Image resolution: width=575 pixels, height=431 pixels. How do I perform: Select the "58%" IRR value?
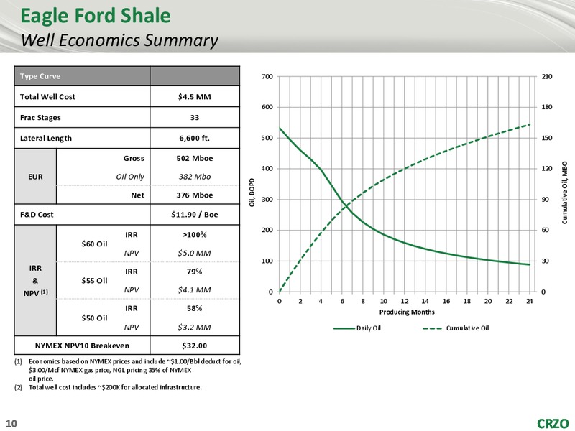pos(194,309)
